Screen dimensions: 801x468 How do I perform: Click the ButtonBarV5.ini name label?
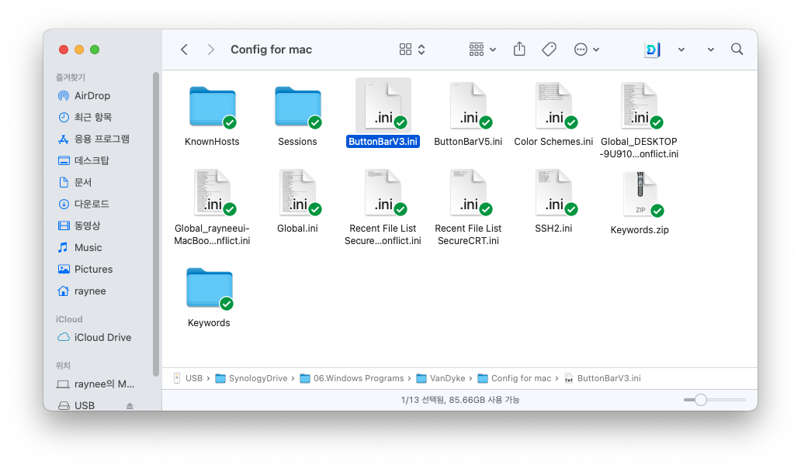coord(469,142)
